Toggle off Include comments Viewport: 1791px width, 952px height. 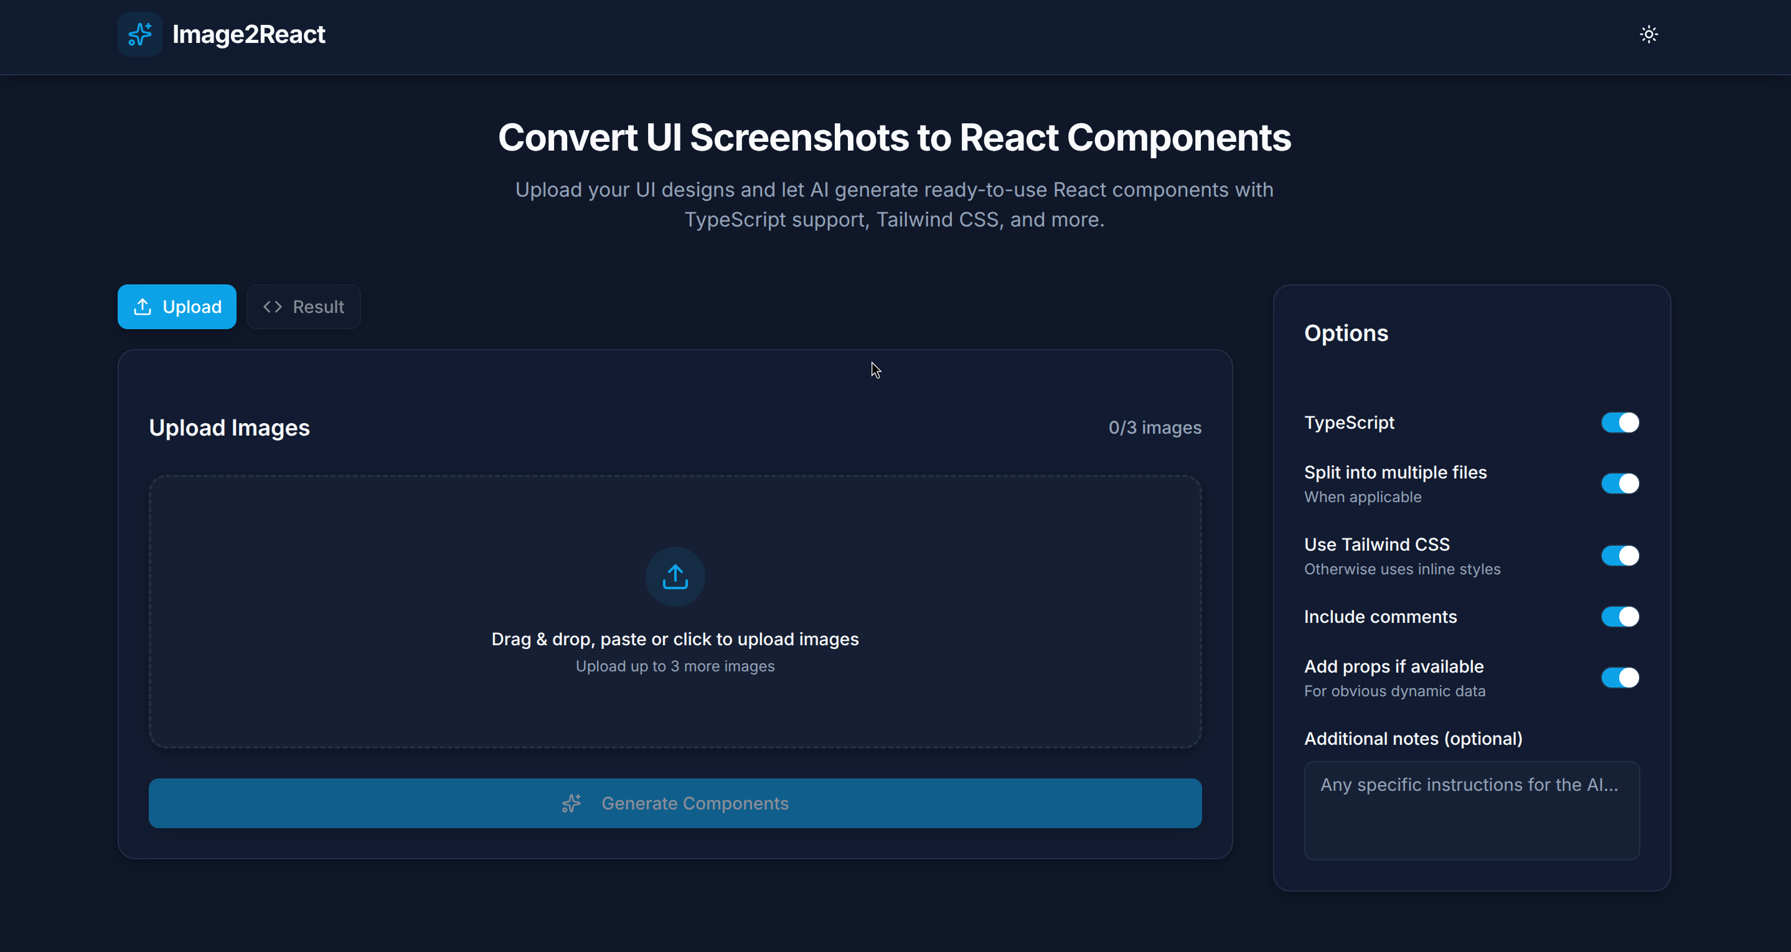click(1620, 617)
